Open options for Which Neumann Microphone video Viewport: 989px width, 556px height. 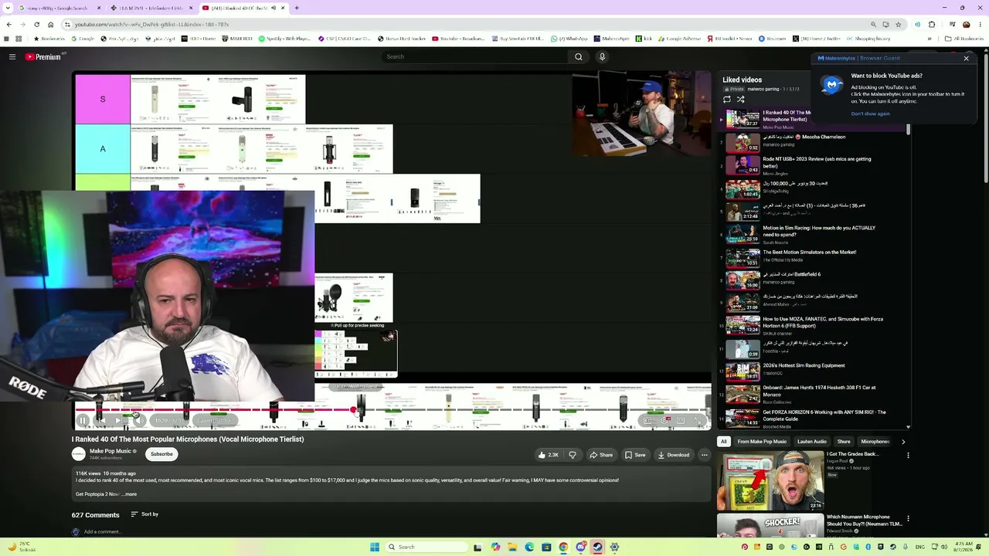908,519
